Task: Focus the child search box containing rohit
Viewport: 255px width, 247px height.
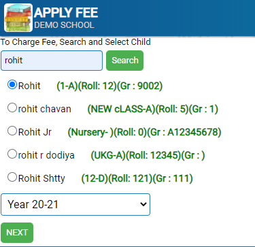Action: (52, 61)
